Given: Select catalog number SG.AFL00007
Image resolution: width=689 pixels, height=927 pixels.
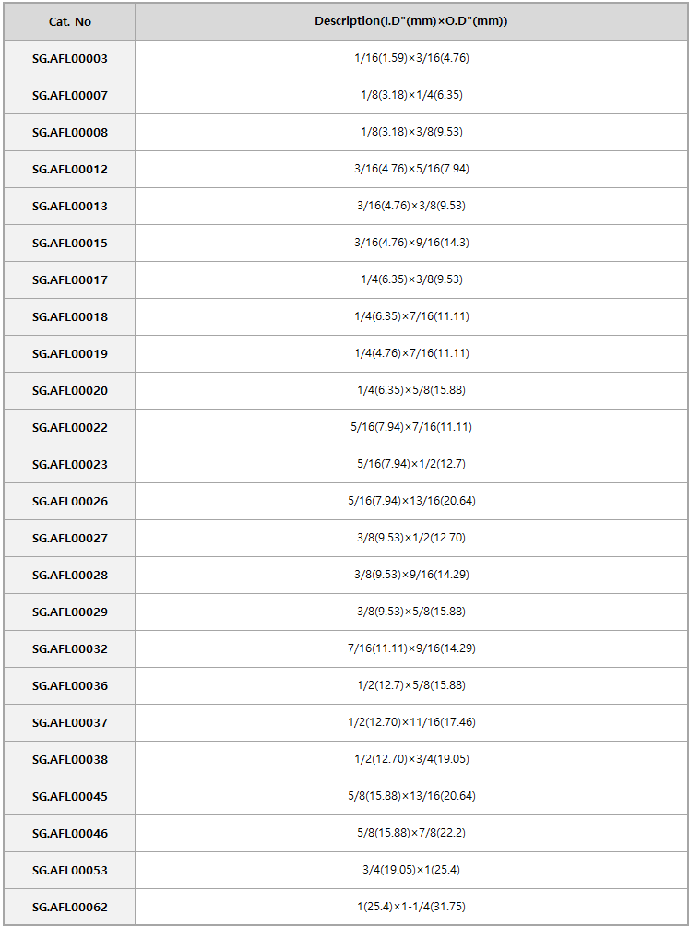Looking at the screenshot, I should pyautogui.click(x=70, y=95).
